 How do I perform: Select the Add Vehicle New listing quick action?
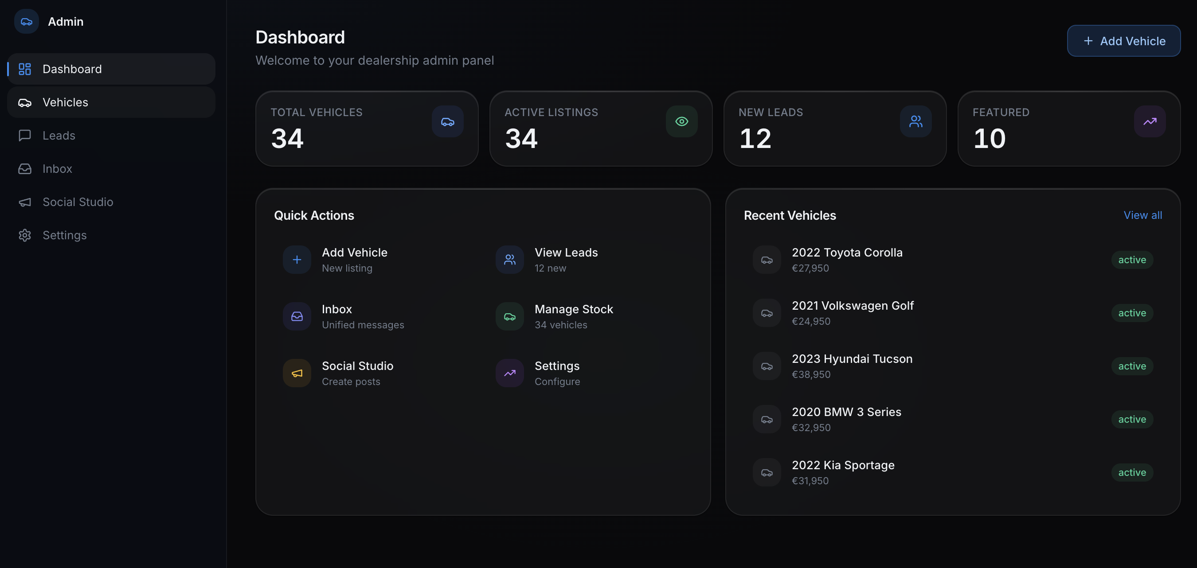click(376, 260)
